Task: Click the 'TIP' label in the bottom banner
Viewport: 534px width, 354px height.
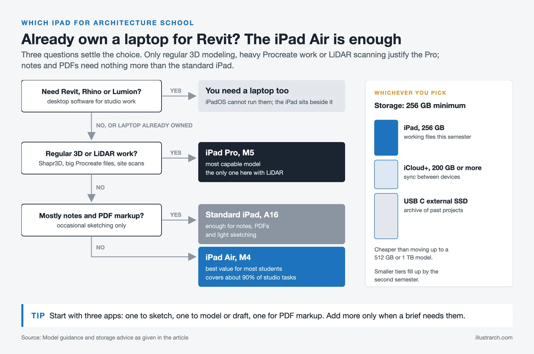Action: click(38, 316)
